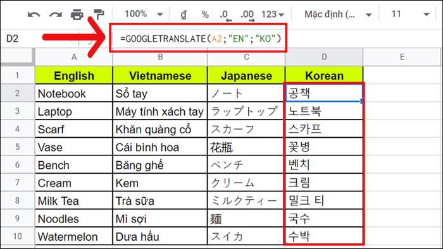Open the font size 11 dropdown
The width and height of the screenshot is (443, 249).
[x=410, y=14]
